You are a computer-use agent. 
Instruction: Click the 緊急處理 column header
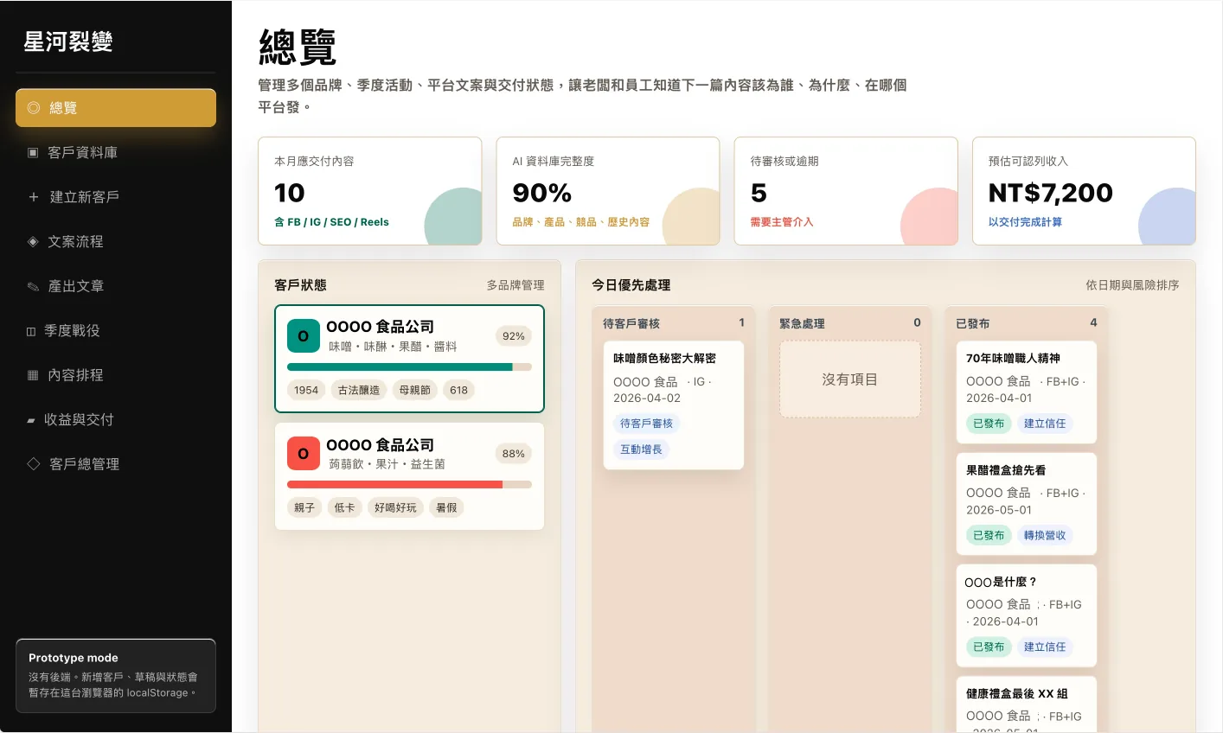tap(849, 323)
